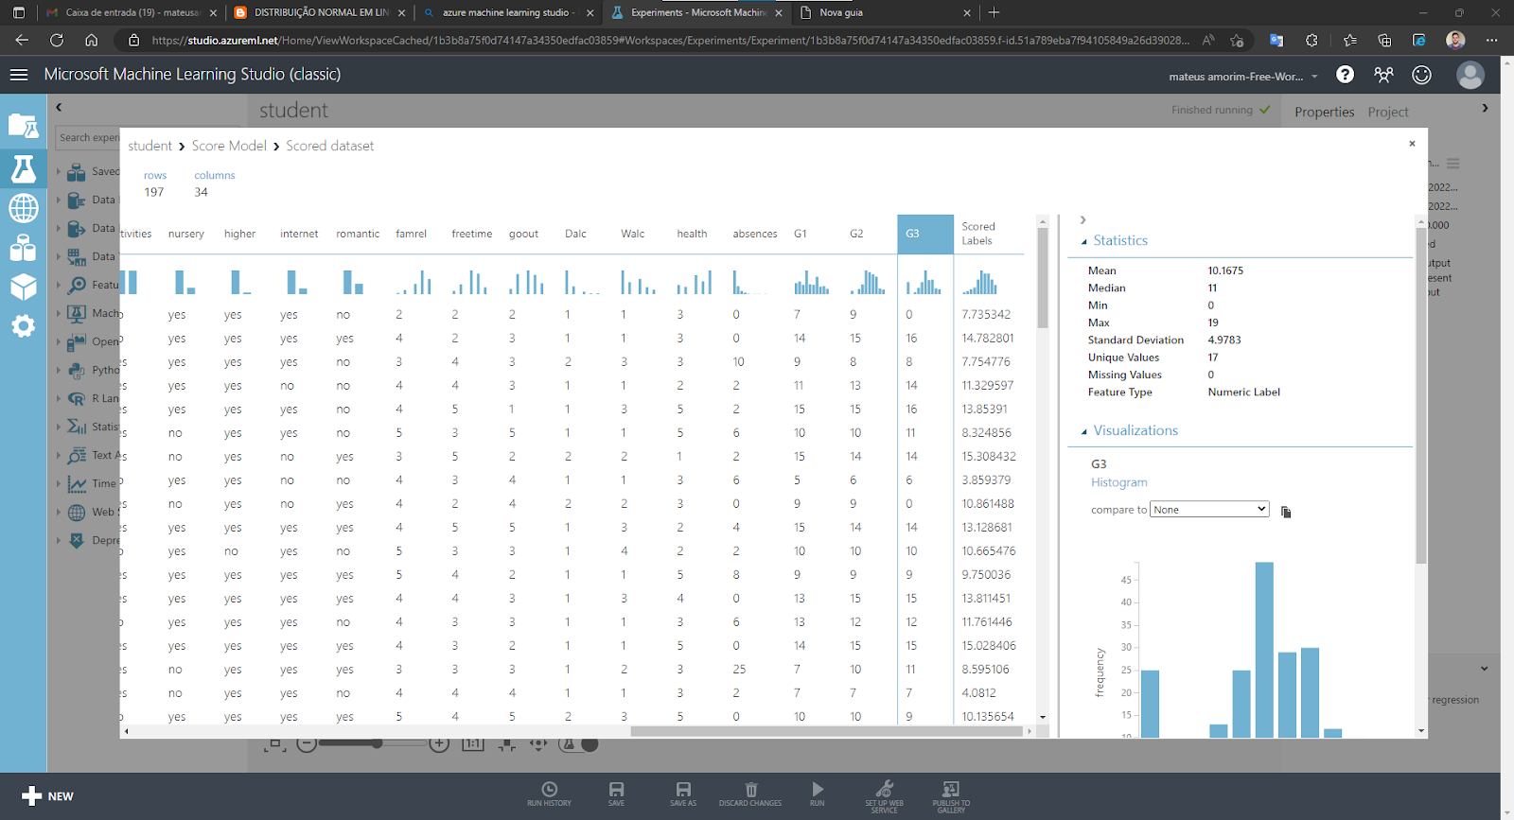
Task: Open the community people icon
Action: coord(1383,75)
